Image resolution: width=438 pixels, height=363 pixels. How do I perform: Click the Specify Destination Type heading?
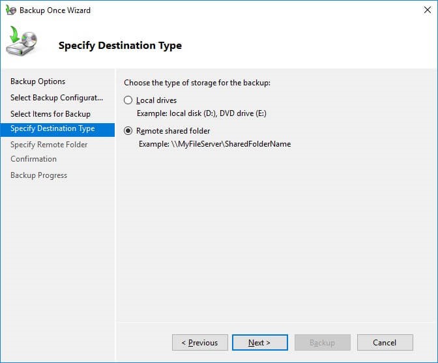(120, 46)
